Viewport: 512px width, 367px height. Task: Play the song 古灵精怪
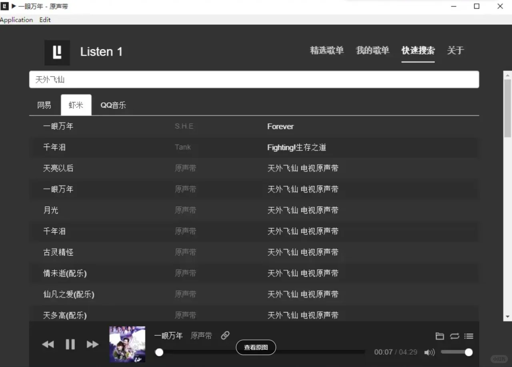click(58, 252)
